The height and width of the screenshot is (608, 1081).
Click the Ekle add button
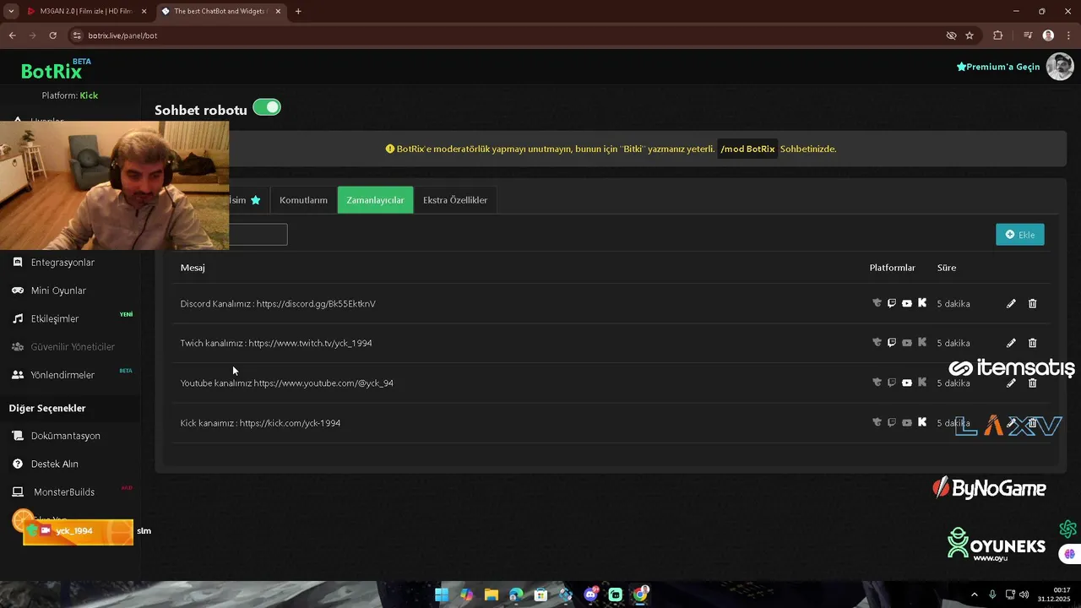click(1020, 235)
